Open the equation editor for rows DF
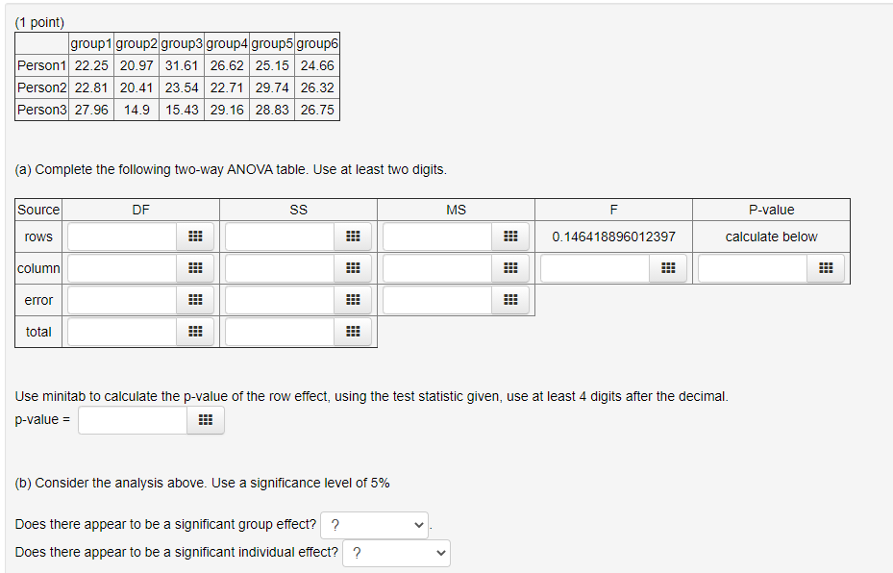 pos(195,237)
